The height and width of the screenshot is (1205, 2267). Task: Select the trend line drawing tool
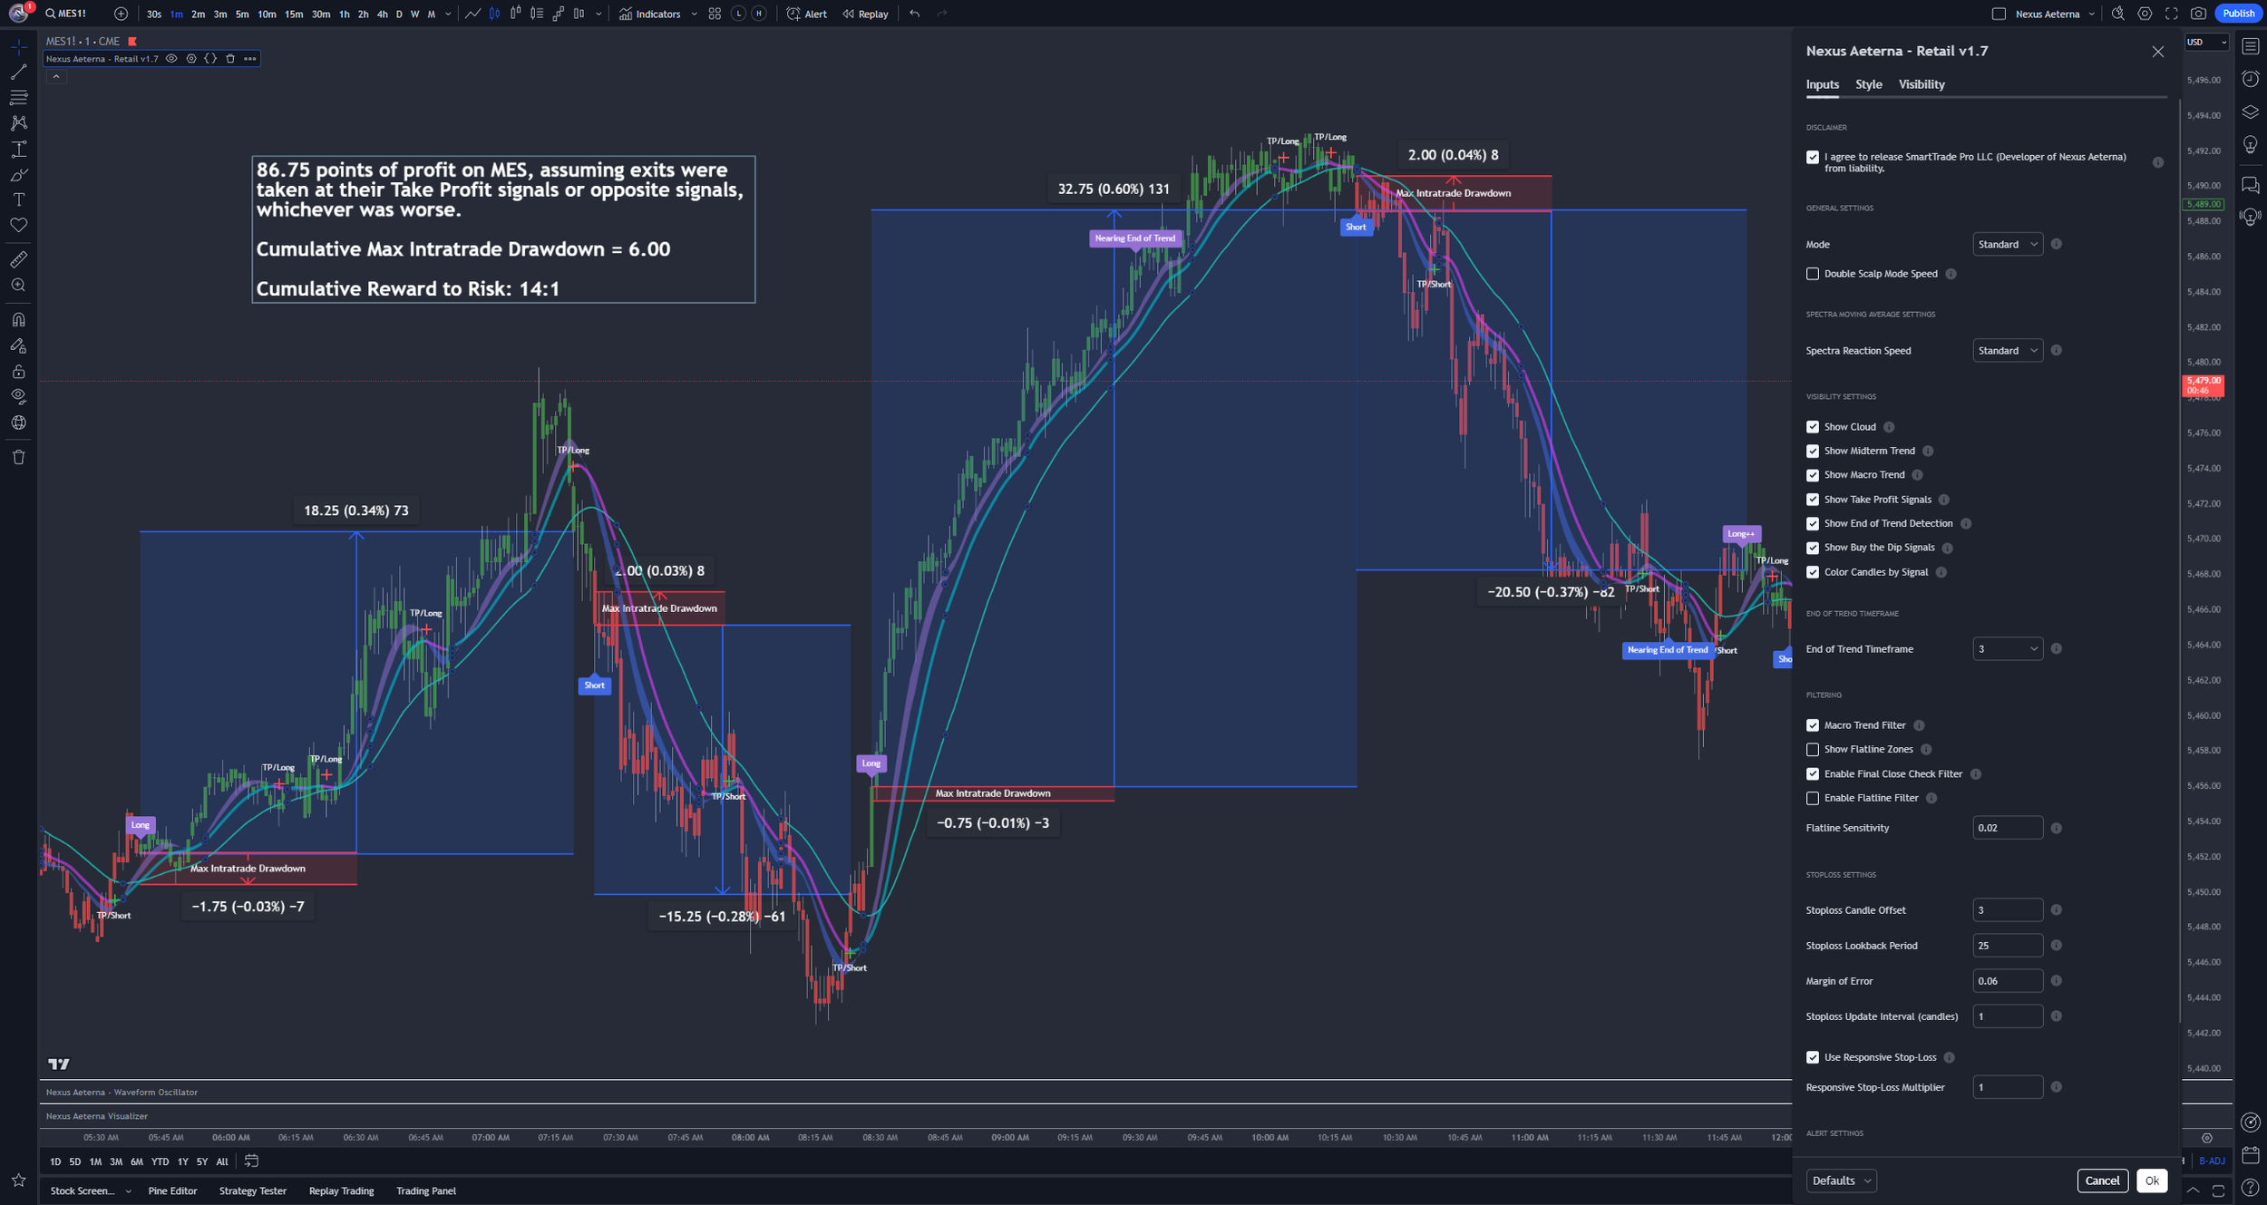click(18, 71)
